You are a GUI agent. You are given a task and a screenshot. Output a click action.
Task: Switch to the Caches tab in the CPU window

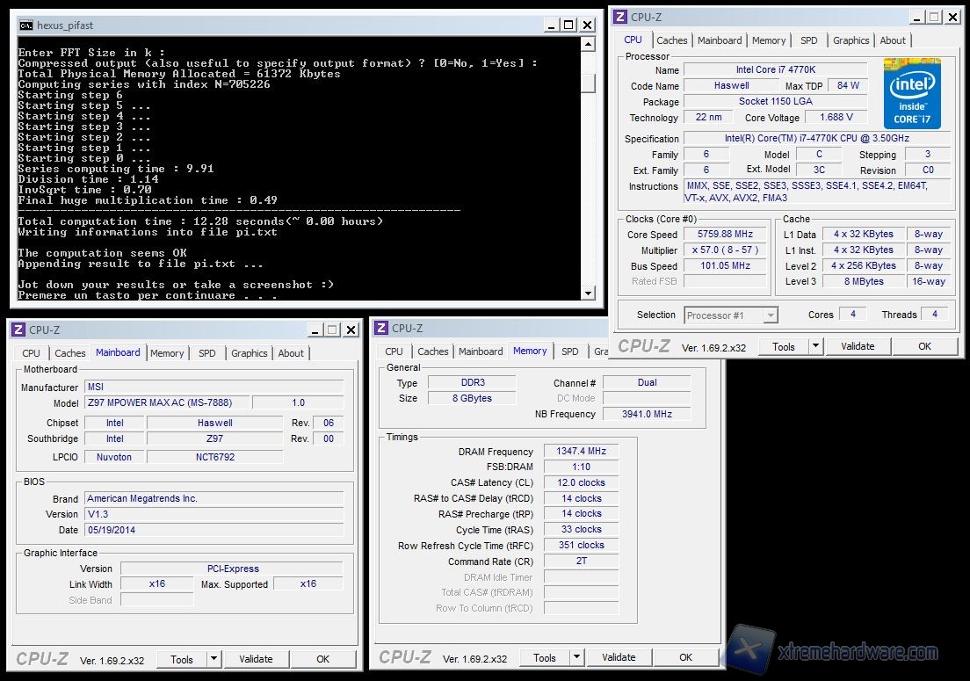click(x=672, y=40)
